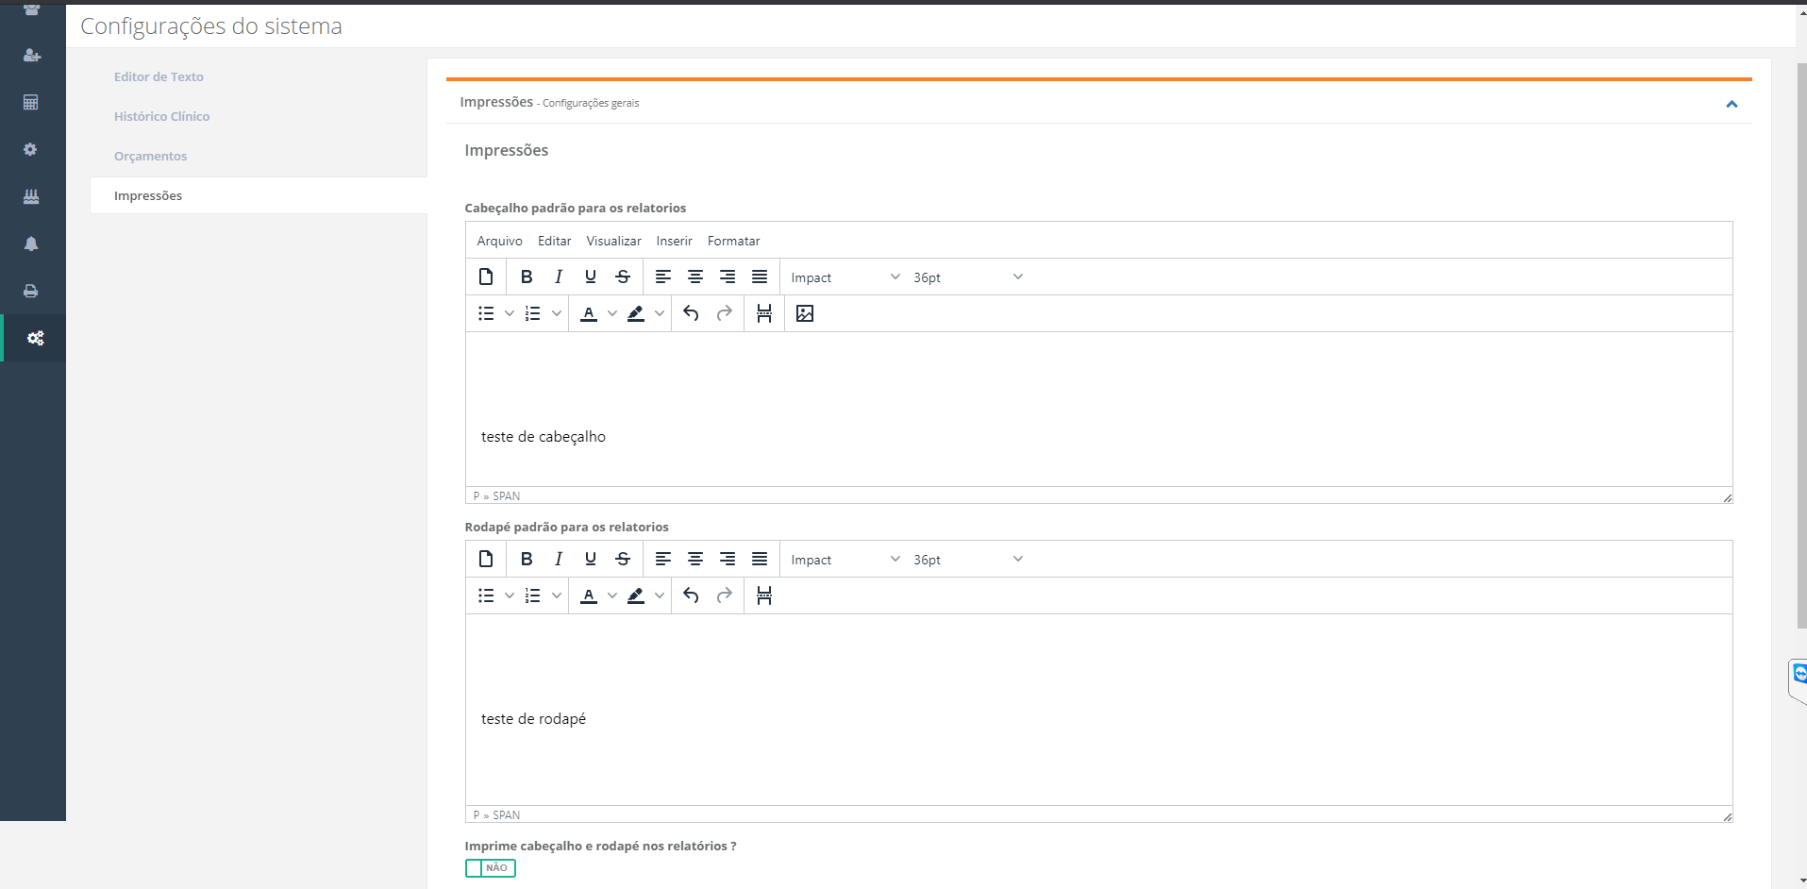Apply strikethrough in footer editor toolbar

tap(623, 559)
